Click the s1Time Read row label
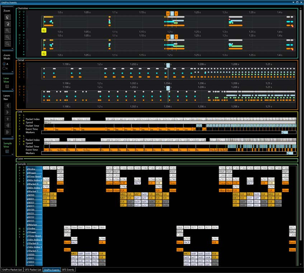The height and width of the screenshot is (273, 304). (x=34, y=236)
